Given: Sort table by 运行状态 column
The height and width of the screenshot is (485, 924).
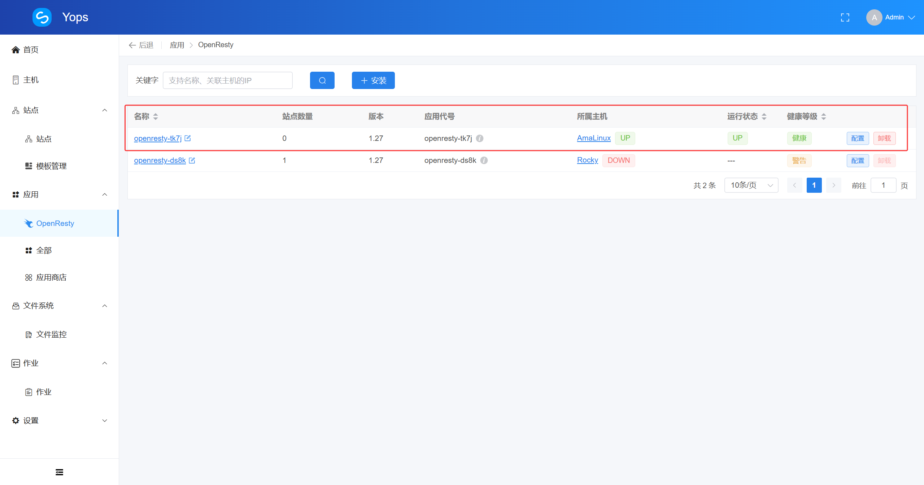Looking at the screenshot, I should (764, 116).
